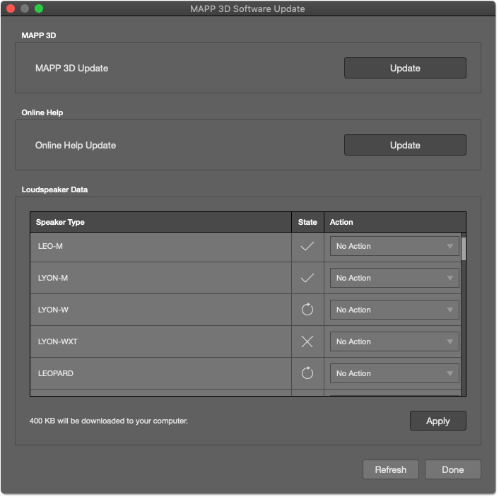This screenshot has width=499, height=497.
Task: Open the Action dropdown for LYON-M
Action: 394,278
